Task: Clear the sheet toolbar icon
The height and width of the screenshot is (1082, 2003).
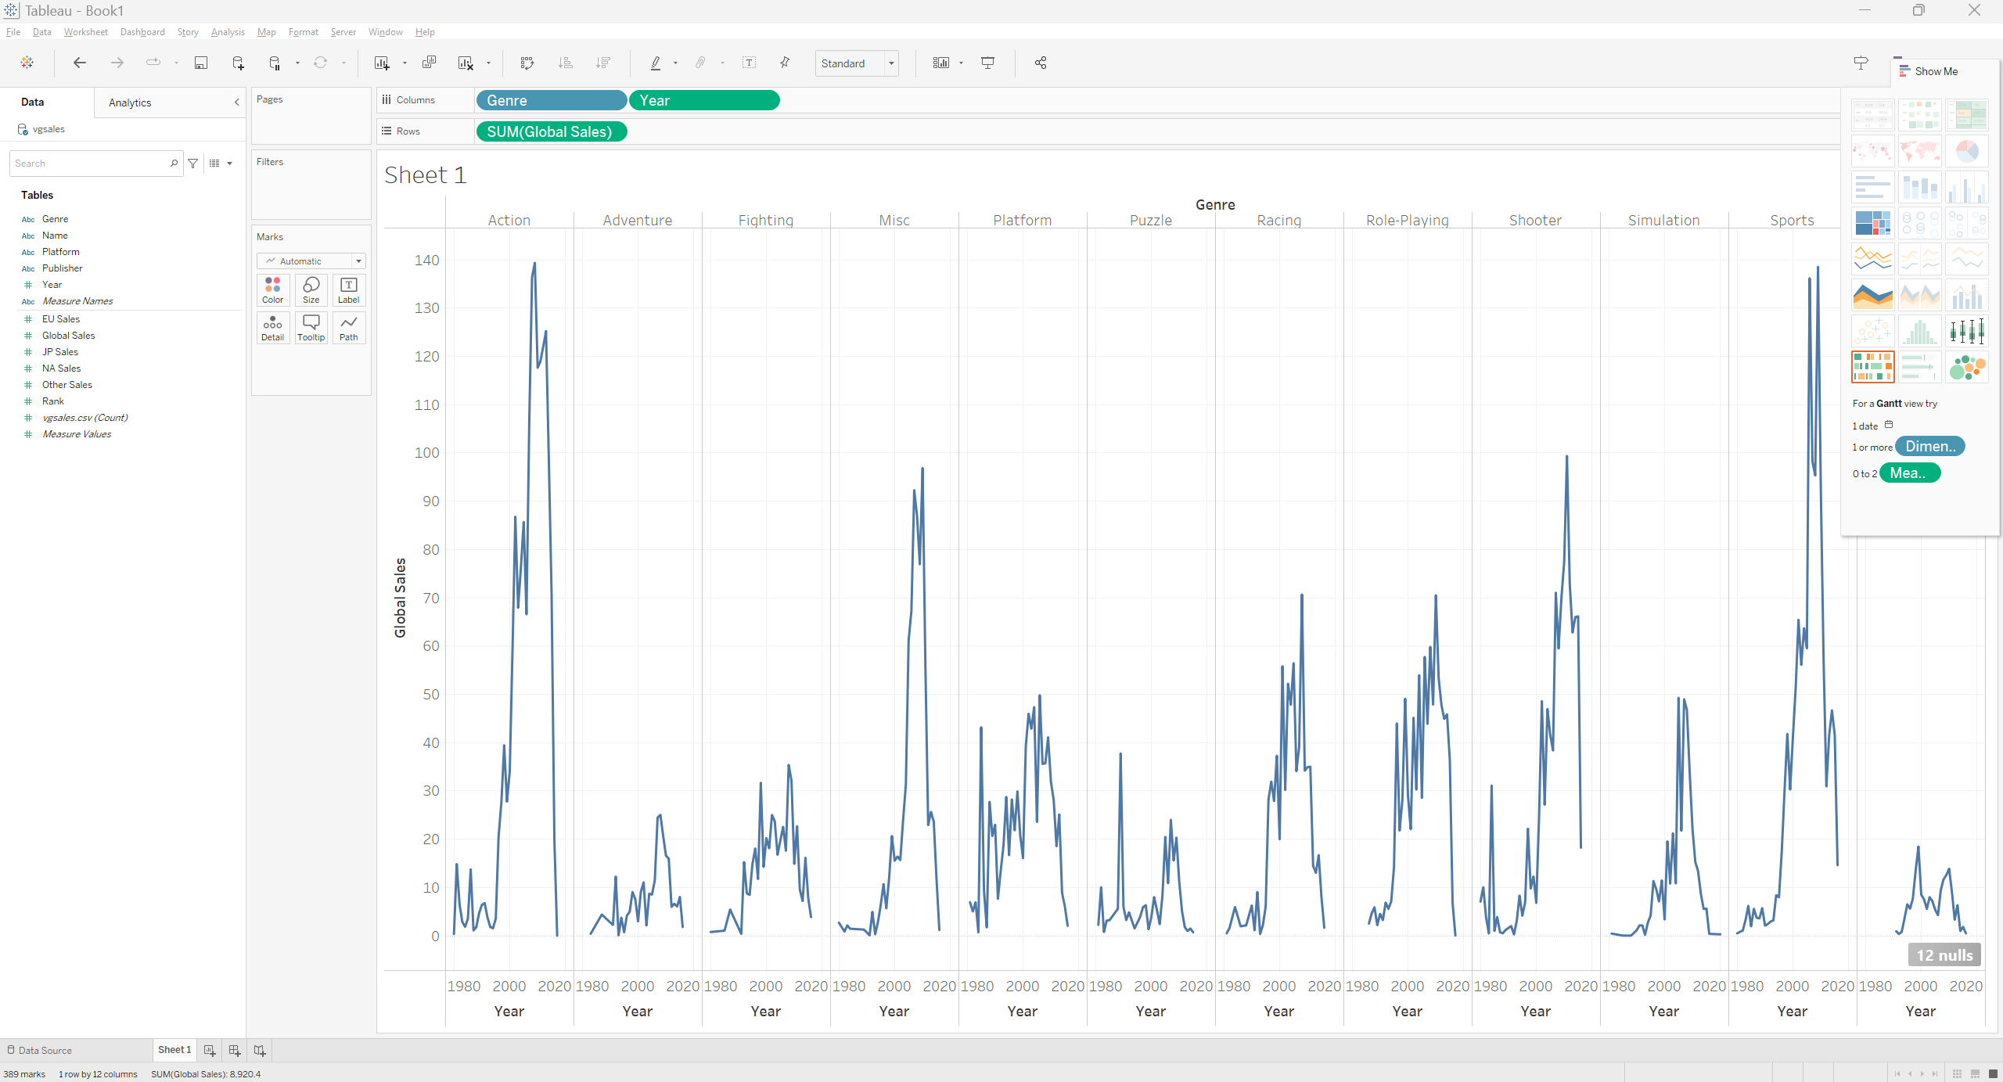Action: click(x=466, y=63)
